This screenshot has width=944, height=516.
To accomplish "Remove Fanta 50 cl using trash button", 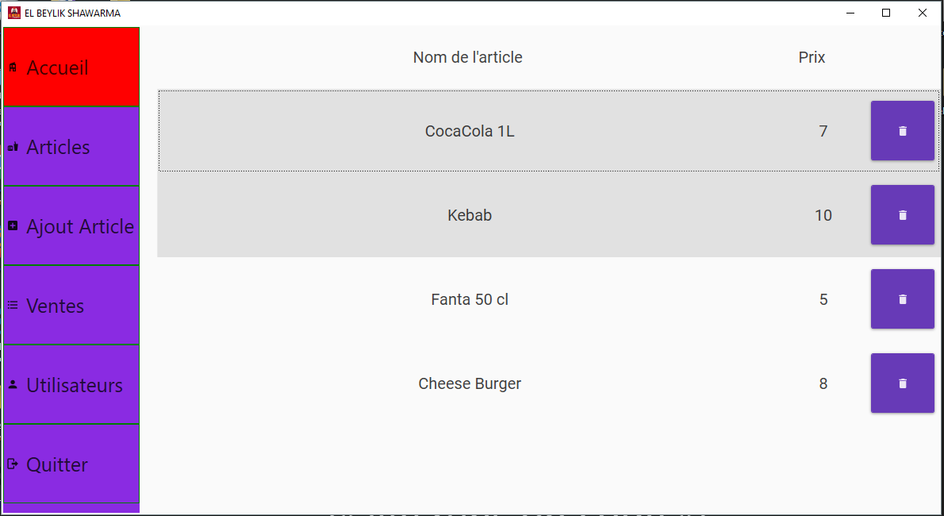I will 902,299.
